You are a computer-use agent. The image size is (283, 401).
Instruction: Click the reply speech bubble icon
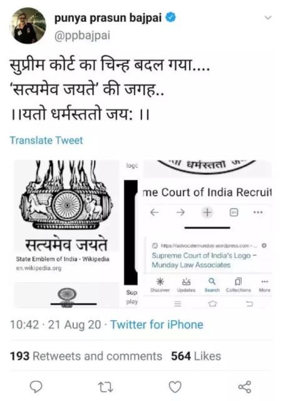pyautogui.click(x=36, y=387)
